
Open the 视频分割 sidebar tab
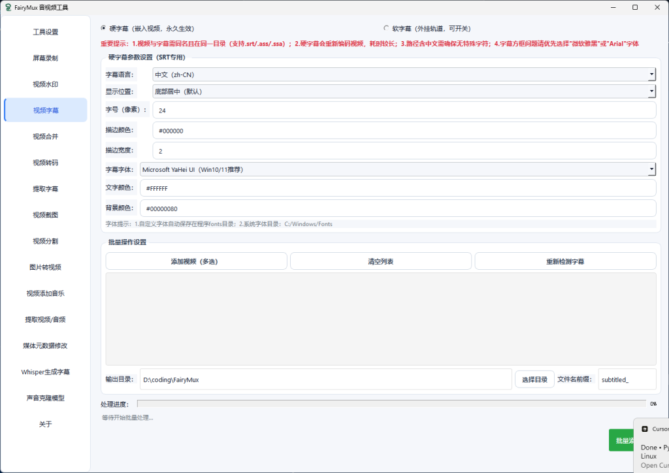pyautogui.click(x=46, y=241)
